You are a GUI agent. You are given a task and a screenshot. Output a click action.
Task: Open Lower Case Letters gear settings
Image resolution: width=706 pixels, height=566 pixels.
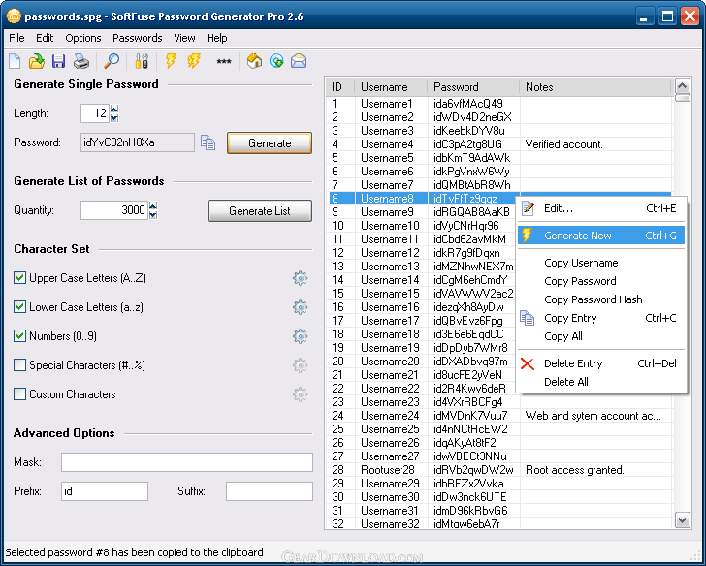(300, 307)
